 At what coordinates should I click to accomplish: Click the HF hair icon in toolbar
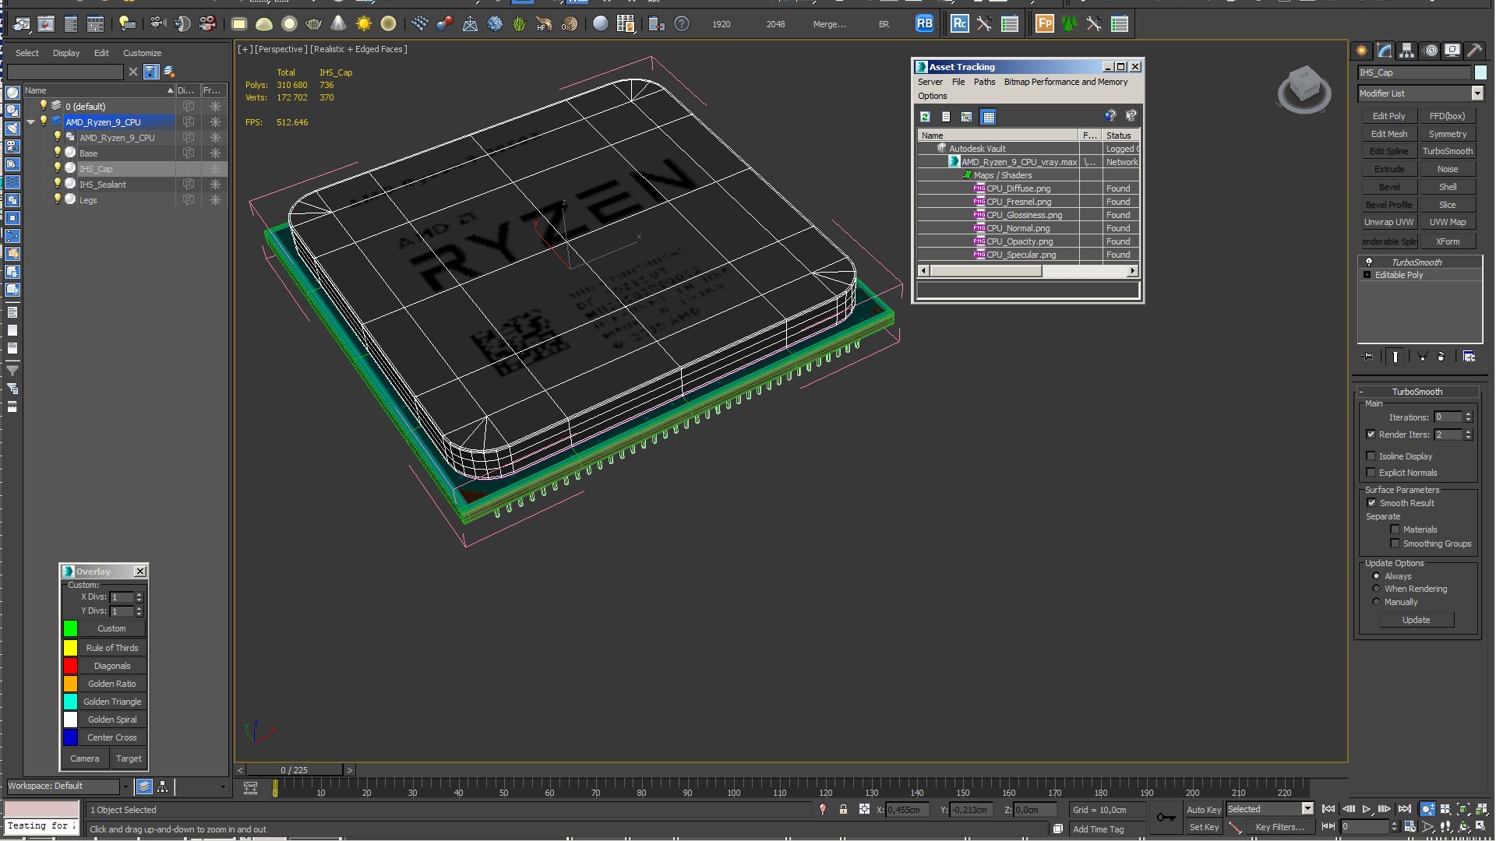[x=545, y=24]
